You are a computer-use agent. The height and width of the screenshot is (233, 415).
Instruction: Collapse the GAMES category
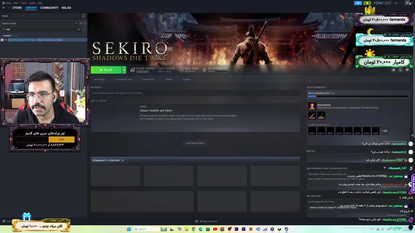click(x=2, y=35)
